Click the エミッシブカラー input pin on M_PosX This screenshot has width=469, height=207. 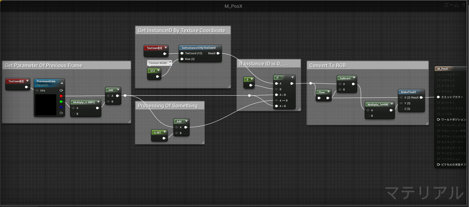438,97
